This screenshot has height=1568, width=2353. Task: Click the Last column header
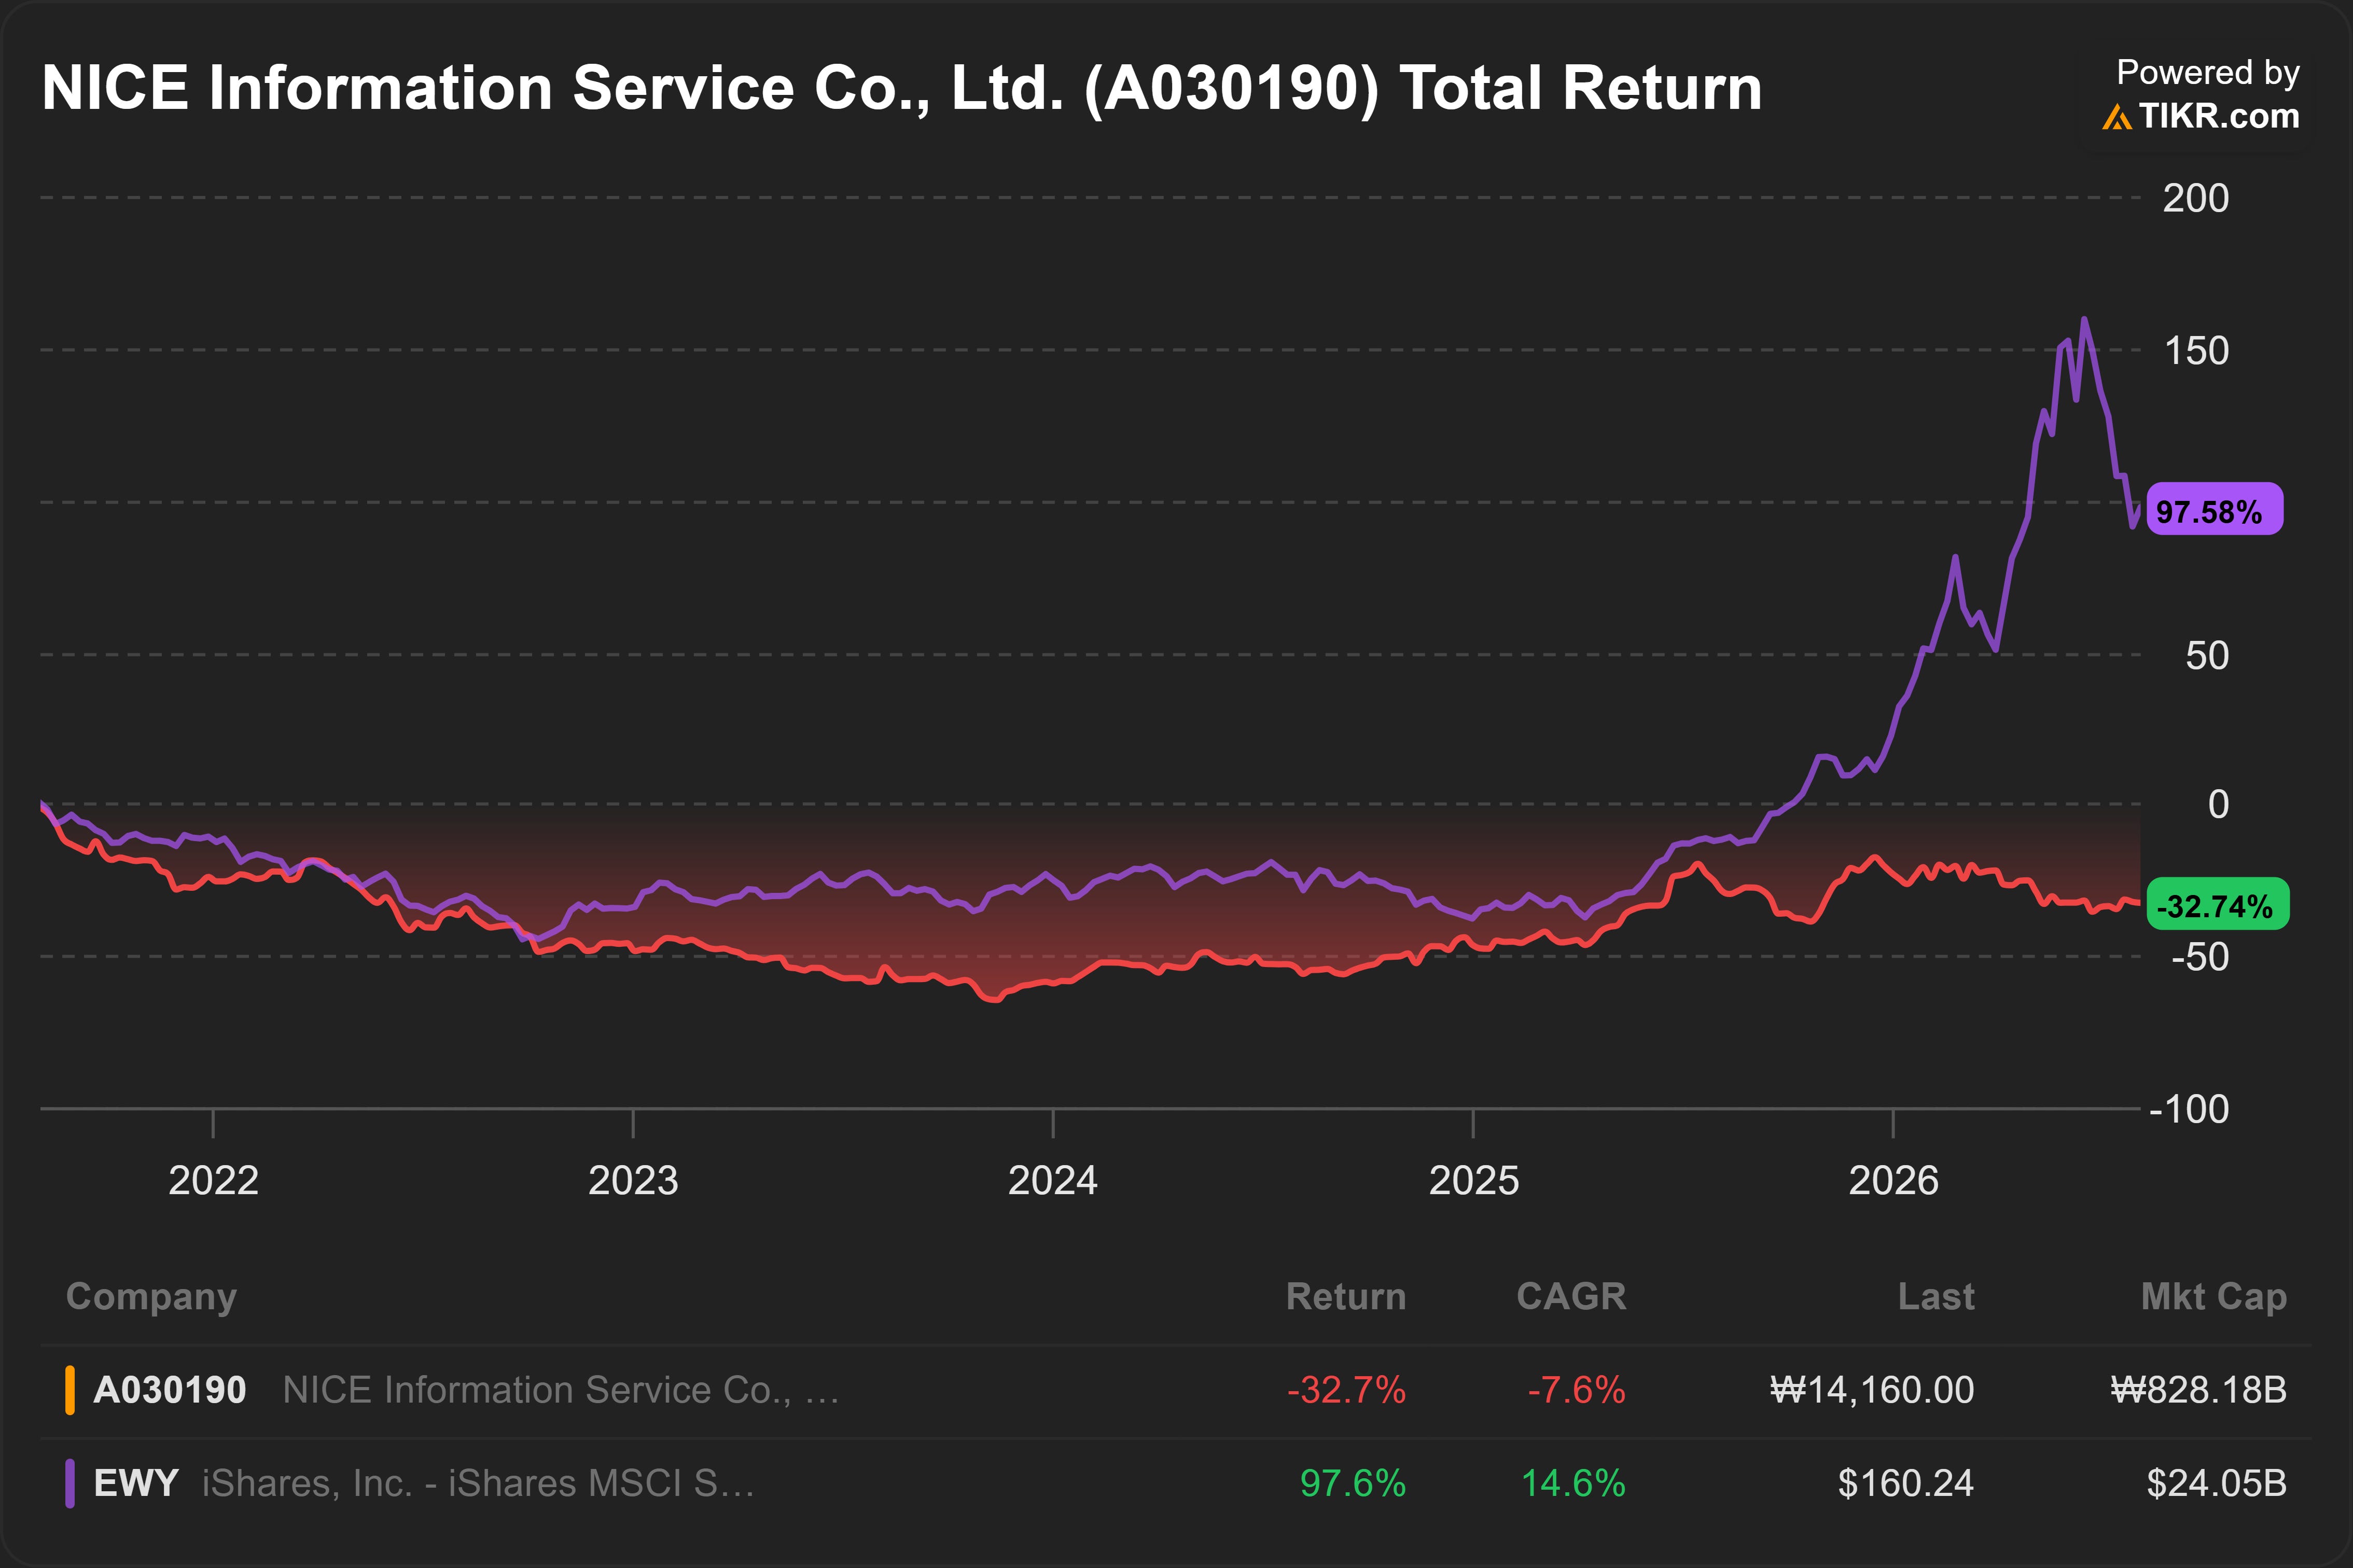(1936, 1296)
